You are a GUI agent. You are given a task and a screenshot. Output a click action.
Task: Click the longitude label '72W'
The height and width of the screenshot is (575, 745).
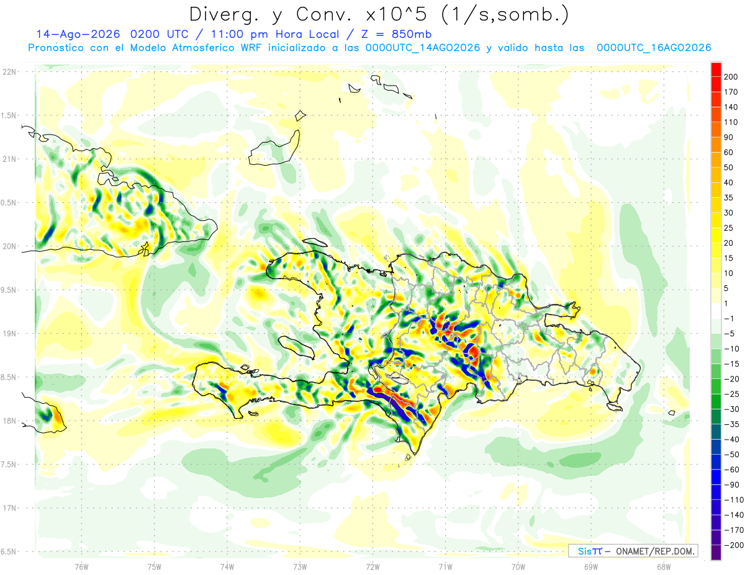(372, 567)
